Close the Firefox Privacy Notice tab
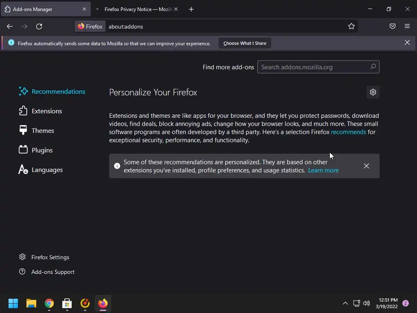417x313 pixels. point(176,9)
